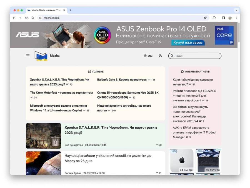The width and height of the screenshot is (250, 188).
Task: Click the date 24.09.2023 в 13:45
Action: 96,145
